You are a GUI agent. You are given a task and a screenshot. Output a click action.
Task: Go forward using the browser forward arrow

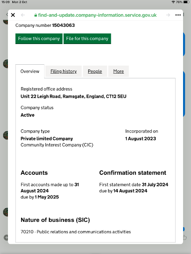click(168, 15)
